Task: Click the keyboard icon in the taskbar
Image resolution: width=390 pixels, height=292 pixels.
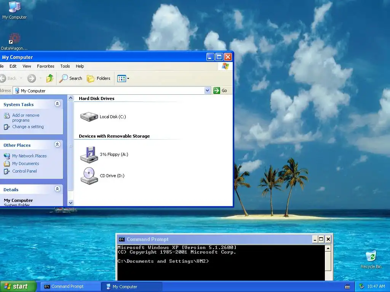Action: tap(347, 287)
